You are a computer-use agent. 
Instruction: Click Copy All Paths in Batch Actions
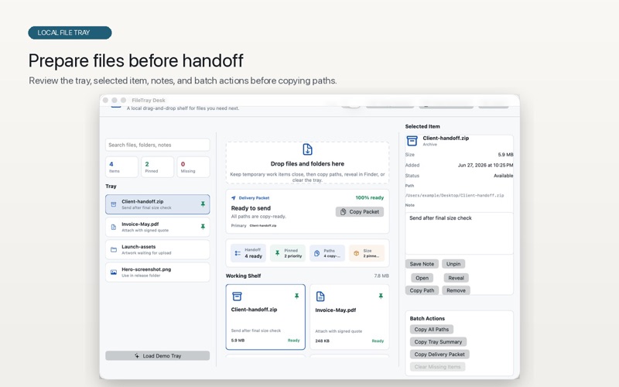coord(432,330)
